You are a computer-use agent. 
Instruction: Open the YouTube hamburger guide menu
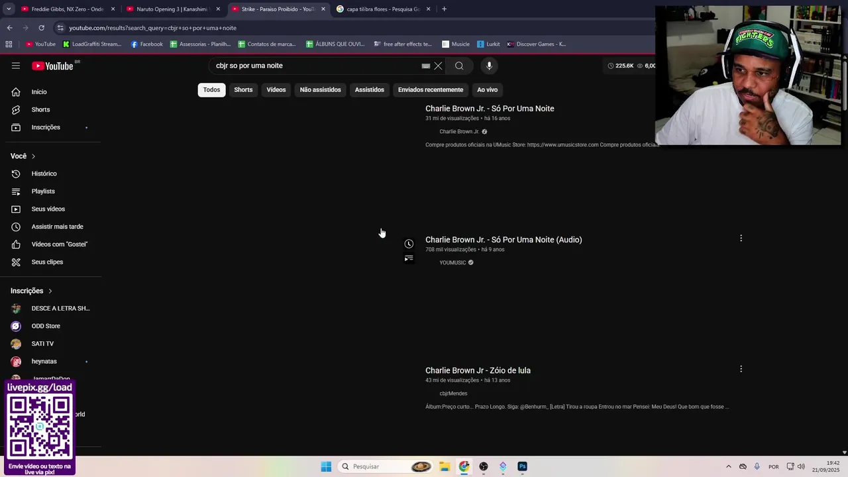point(16,66)
